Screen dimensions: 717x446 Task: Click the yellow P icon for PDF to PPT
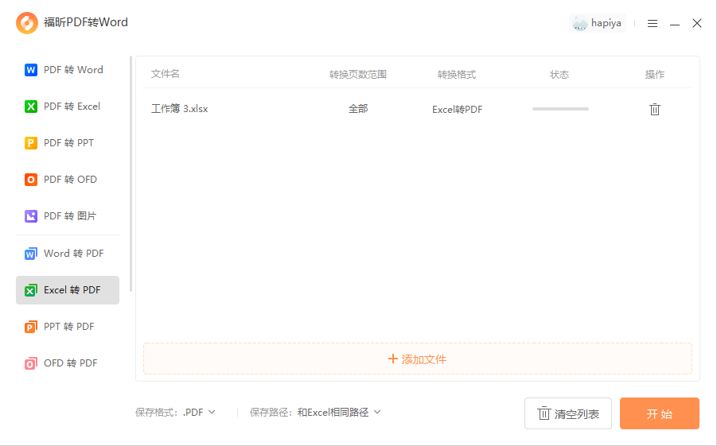click(30, 143)
